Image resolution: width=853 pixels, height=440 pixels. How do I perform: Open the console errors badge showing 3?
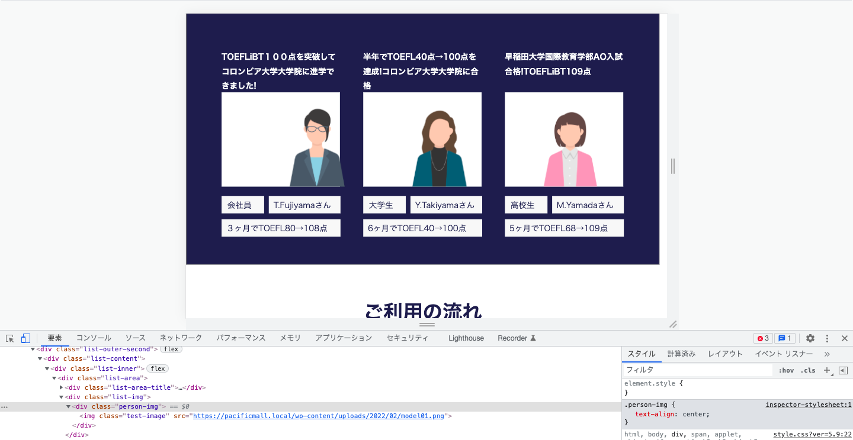pyautogui.click(x=763, y=338)
